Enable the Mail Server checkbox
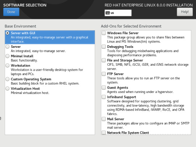Viewport: 196px width, 147px height. pos(103,119)
